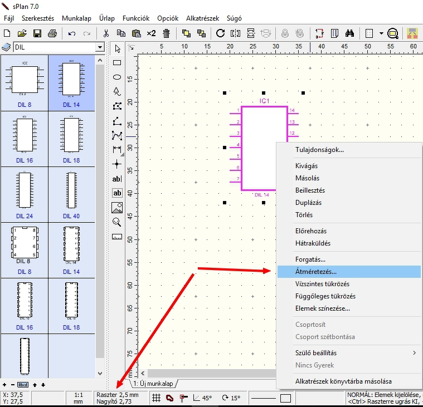The height and width of the screenshot is (407, 423).
Task: Mirror vertically toolbar icon
Action: pos(251,33)
